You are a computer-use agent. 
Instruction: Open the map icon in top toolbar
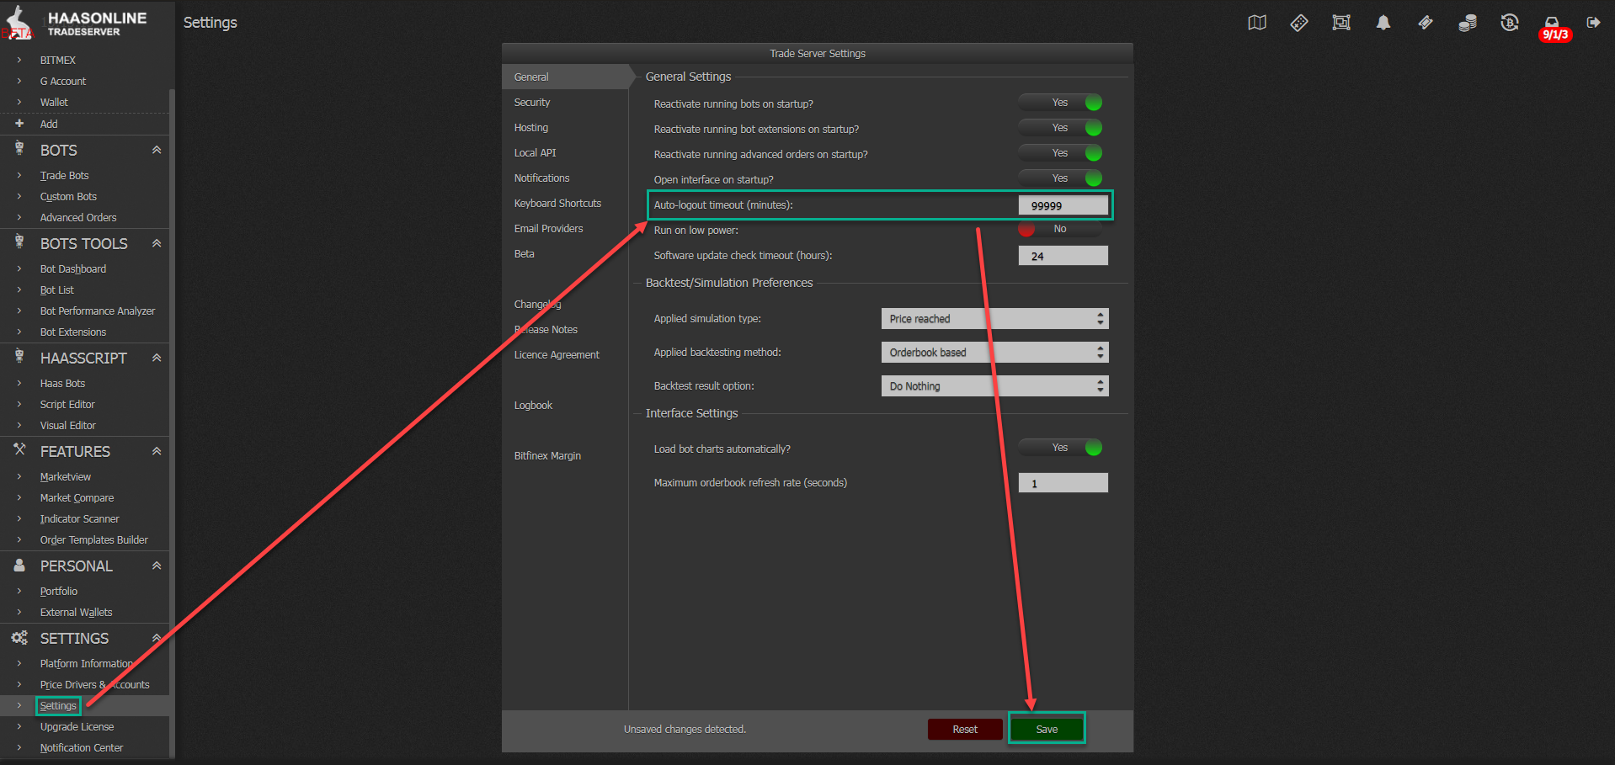1256,23
